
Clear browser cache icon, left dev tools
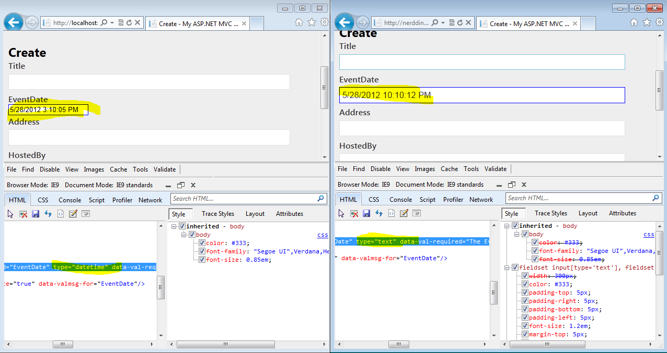(23, 214)
